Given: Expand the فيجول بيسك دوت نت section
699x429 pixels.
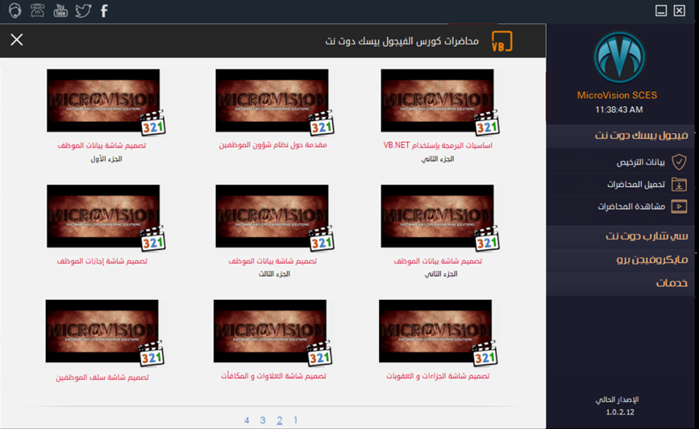Looking at the screenshot, I should pyautogui.click(x=621, y=135).
